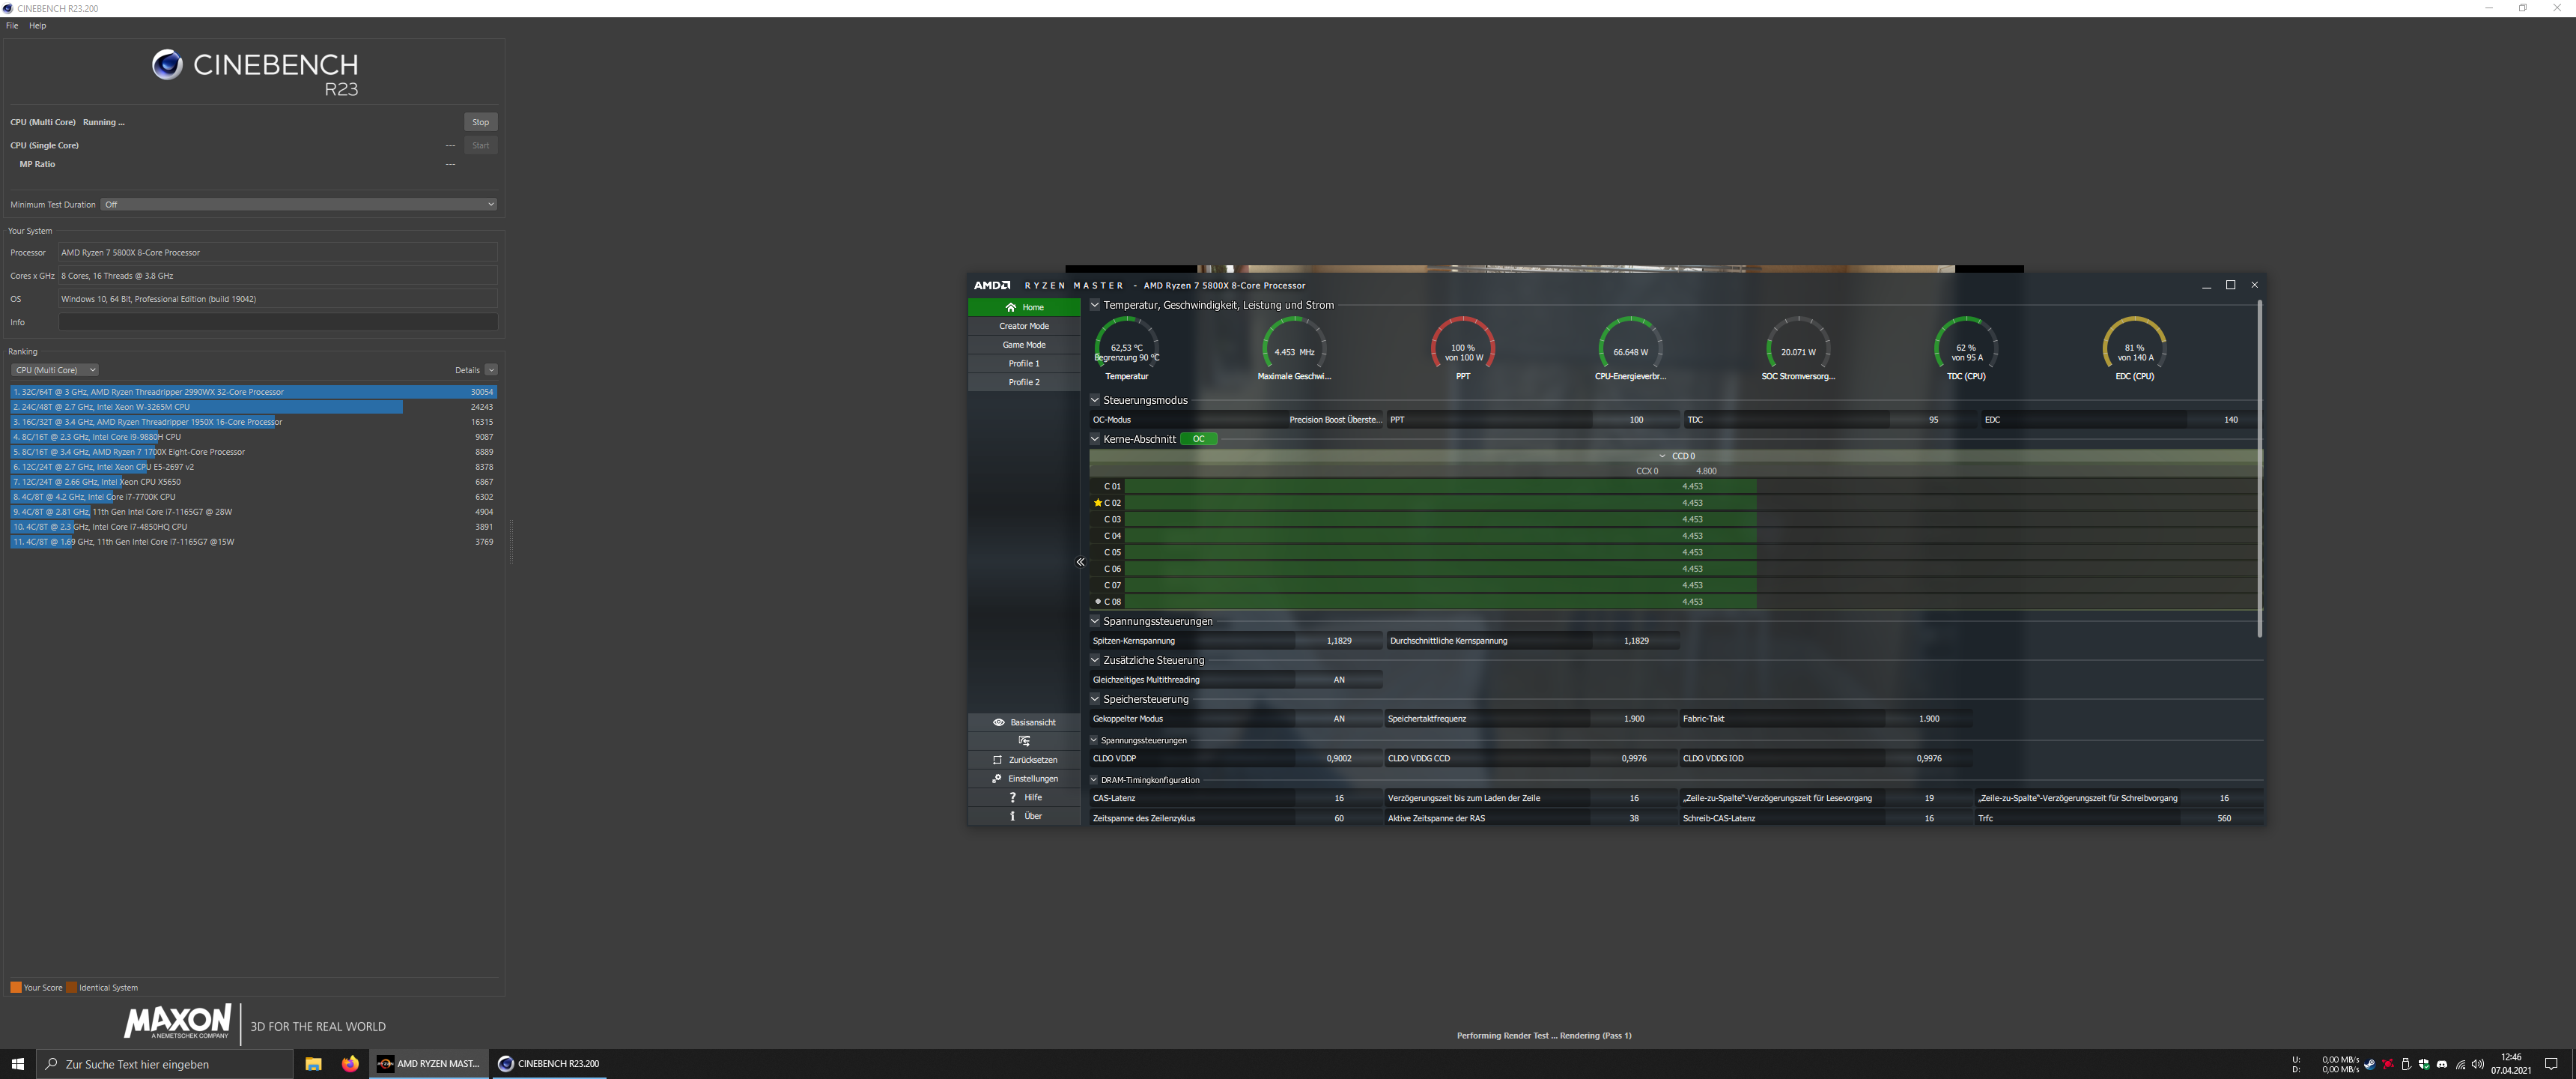The width and height of the screenshot is (2576, 1079).
Task: Stop the running multi core test
Action: point(480,122)
